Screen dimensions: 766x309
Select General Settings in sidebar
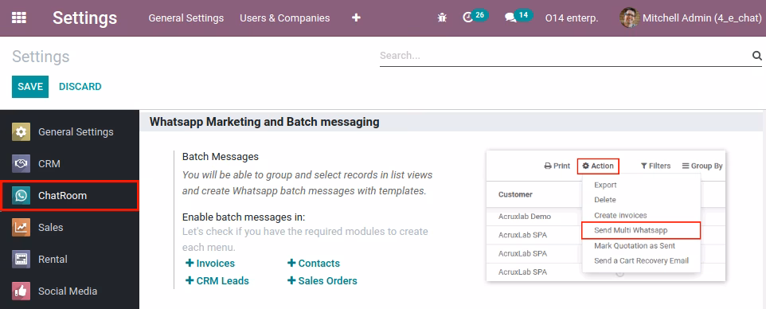[x=69, y=132]
